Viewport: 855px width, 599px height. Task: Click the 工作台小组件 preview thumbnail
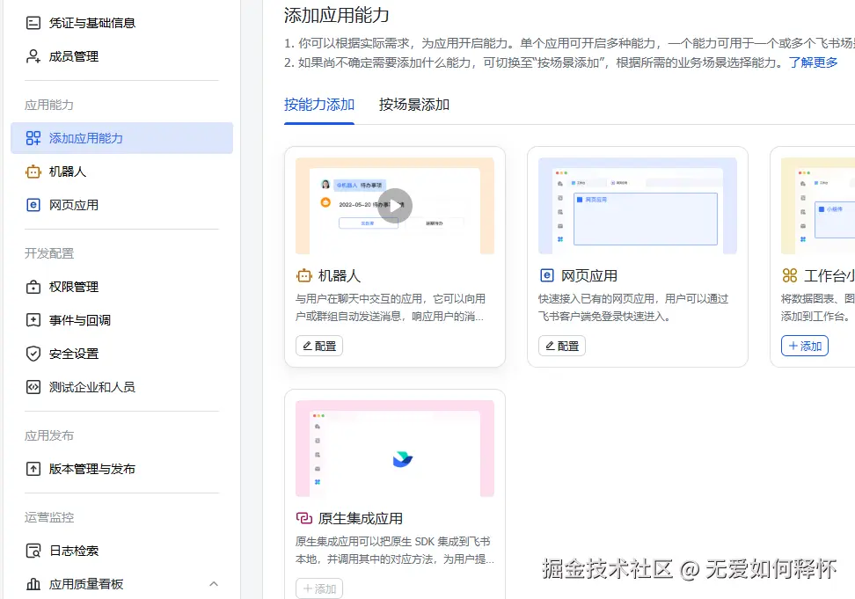(x=818, y=206)
